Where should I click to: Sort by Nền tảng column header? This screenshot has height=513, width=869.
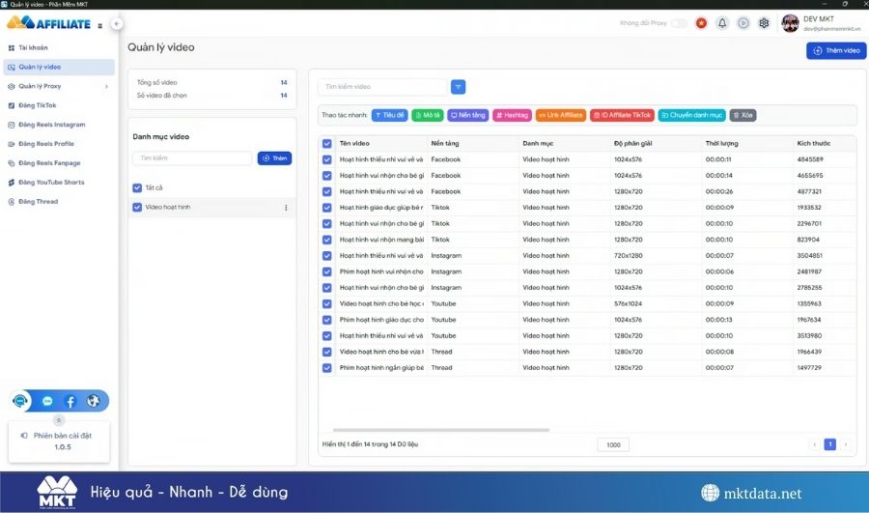point(445,144)
